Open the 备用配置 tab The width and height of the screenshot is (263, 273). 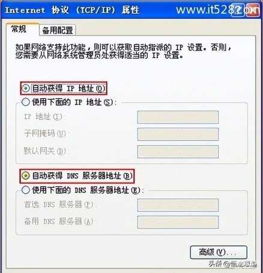click(x=58, y=30)
